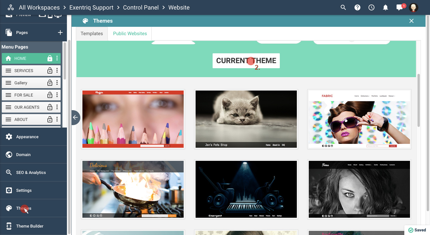This screenshot has width=430, height=235.
Task: Click the user avatar in header
Action: click(x=414, y=8)
